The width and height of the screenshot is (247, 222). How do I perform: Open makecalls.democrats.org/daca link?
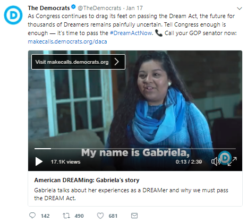tap(67, 41)
